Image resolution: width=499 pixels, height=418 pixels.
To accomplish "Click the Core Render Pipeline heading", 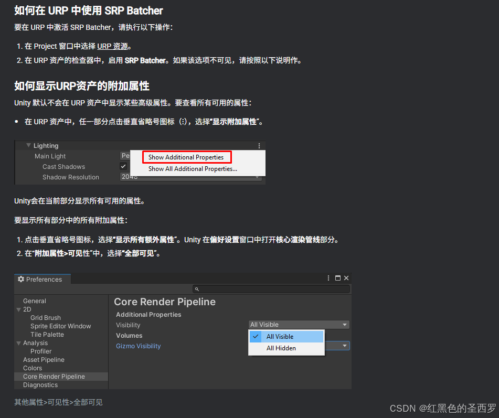I will [165, 302].
